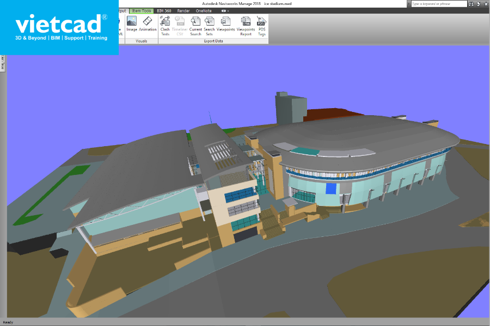
Task: Export Search Sets
Action: click(209, 26)
